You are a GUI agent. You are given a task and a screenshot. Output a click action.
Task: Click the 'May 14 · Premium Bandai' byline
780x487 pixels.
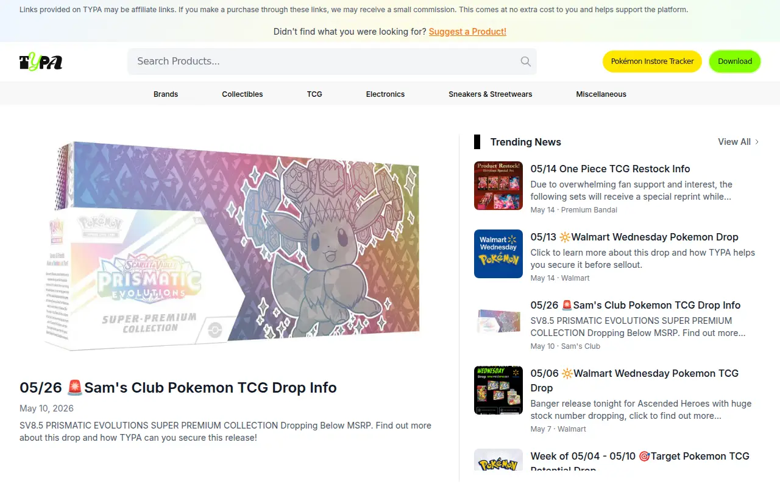573,210
